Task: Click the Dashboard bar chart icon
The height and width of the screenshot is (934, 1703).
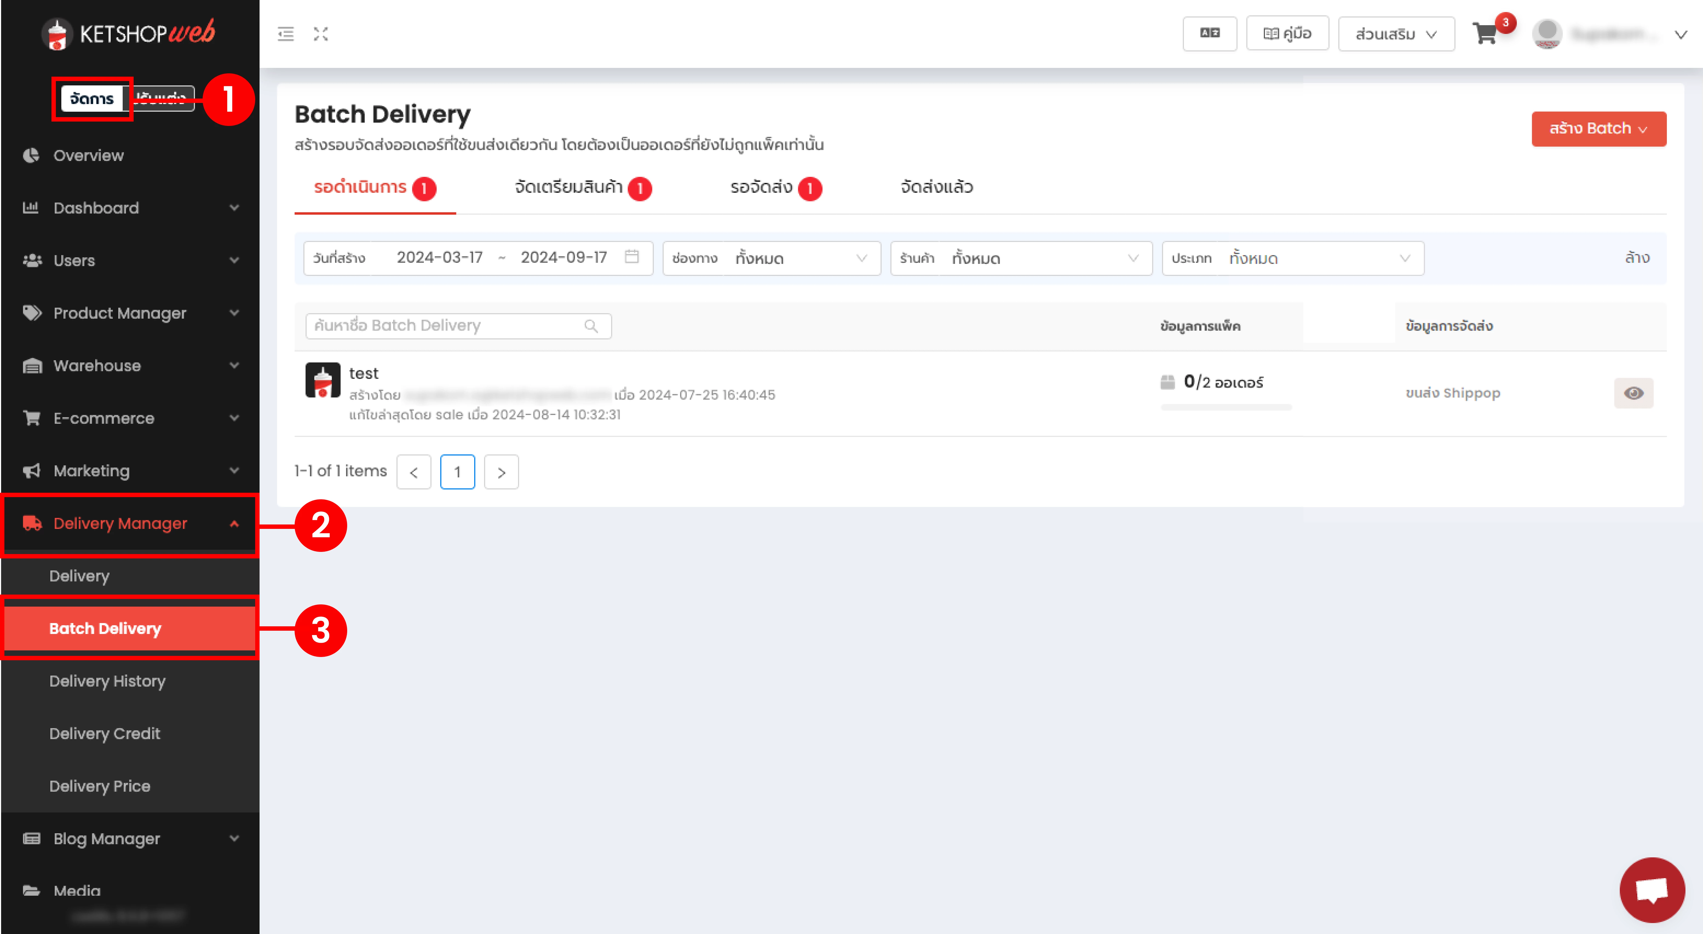Action: 31,207
